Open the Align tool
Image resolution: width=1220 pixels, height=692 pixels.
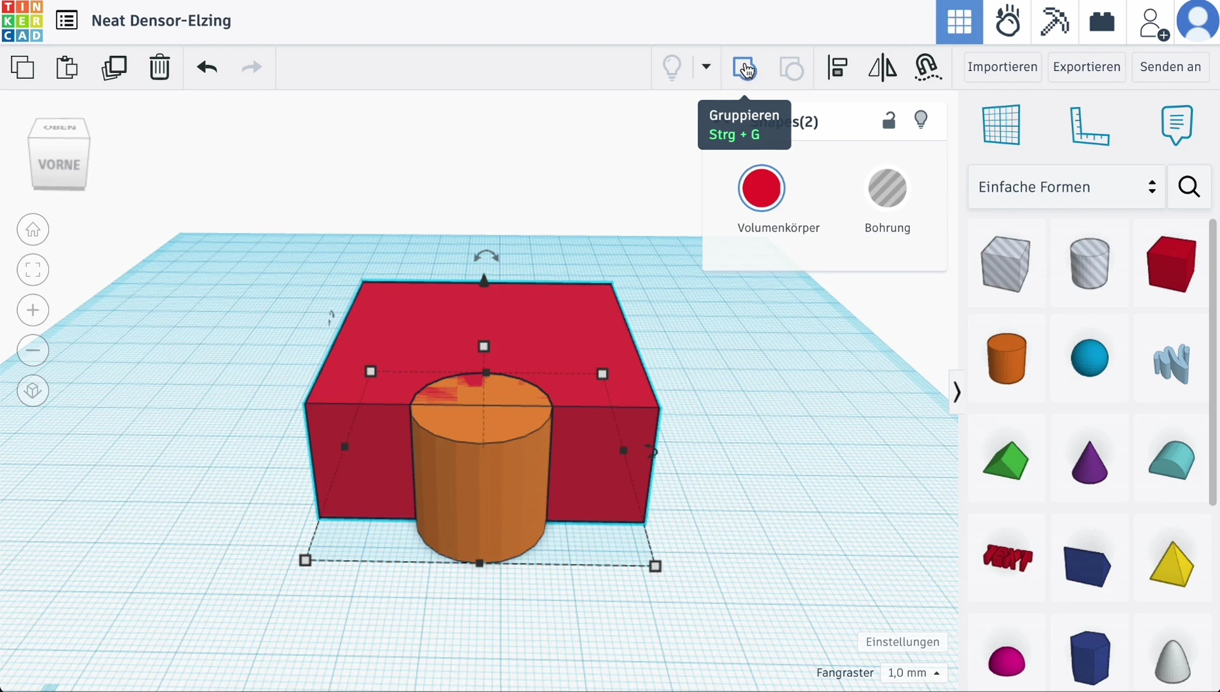click(837, 67)
